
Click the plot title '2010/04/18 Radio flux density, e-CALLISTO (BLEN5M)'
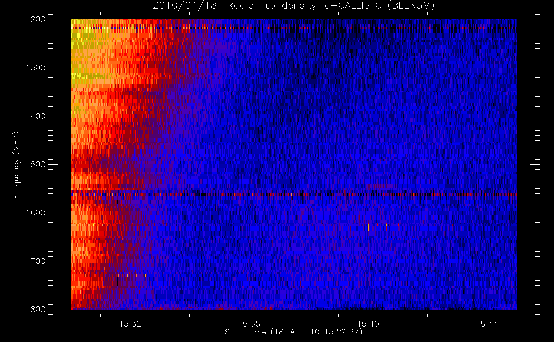(x=294, y=6)
